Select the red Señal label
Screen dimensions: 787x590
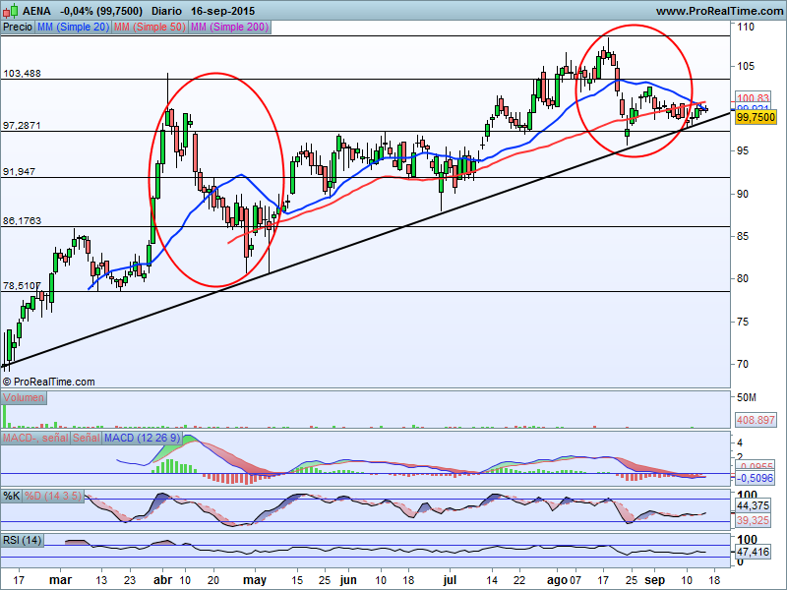click(87, 437)
